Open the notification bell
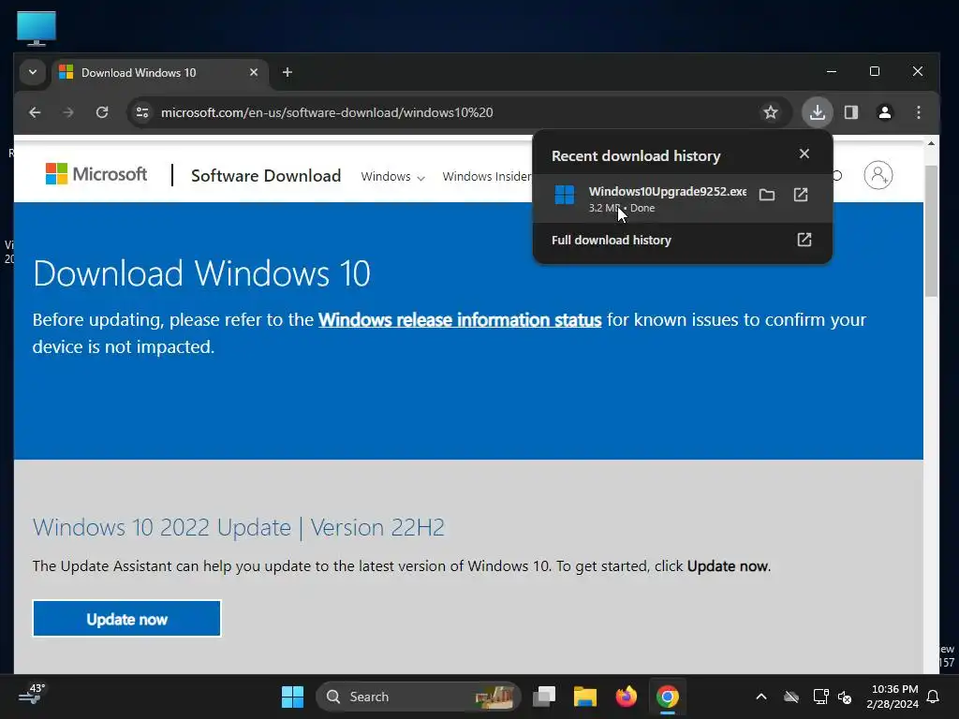This screenshot has height=719, width=959. click(934, 697)
